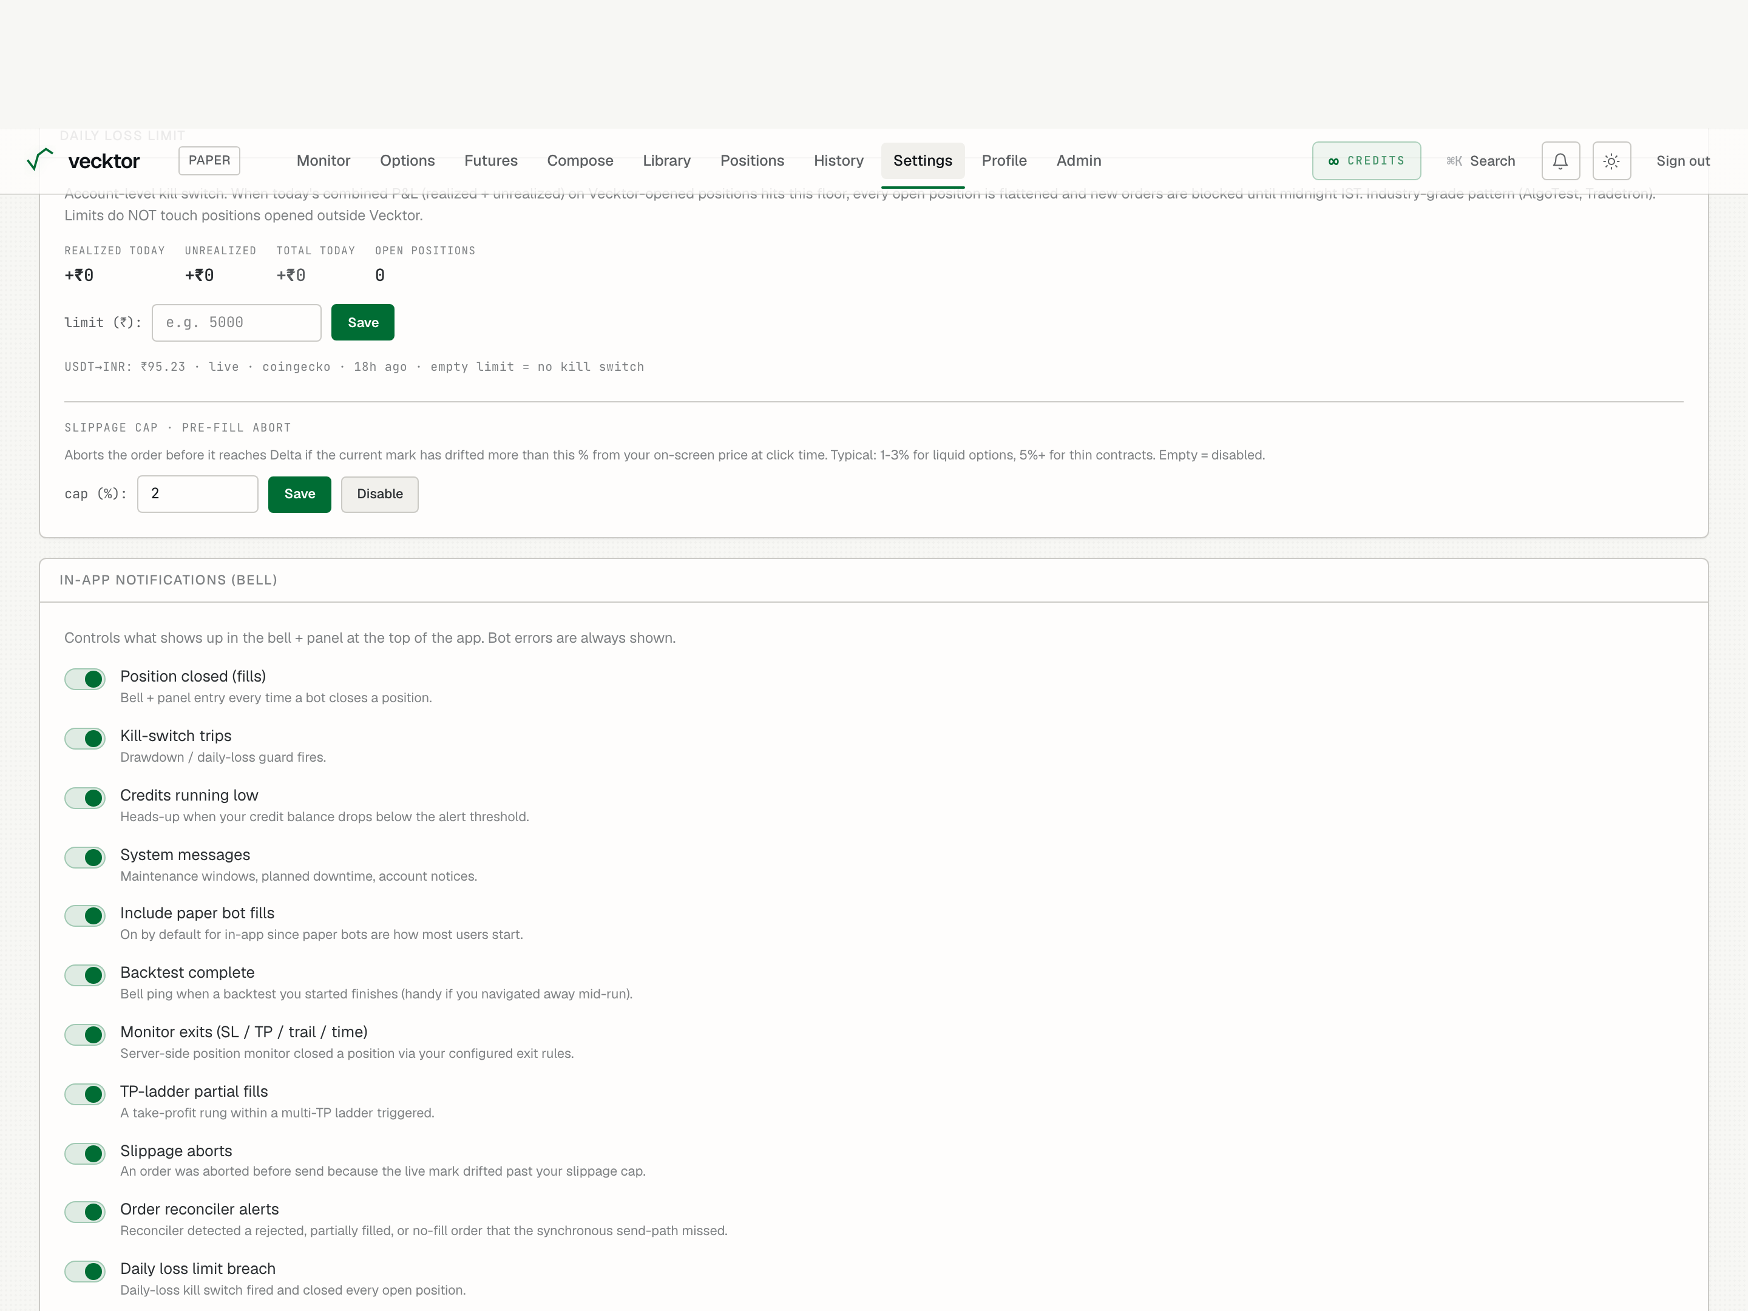Focus the slippage cap percent field

[197, 494]
